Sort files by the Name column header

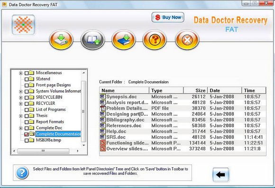coord(124,91)
